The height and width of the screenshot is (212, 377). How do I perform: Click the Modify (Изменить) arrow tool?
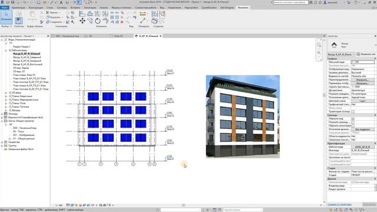[6, 17]
